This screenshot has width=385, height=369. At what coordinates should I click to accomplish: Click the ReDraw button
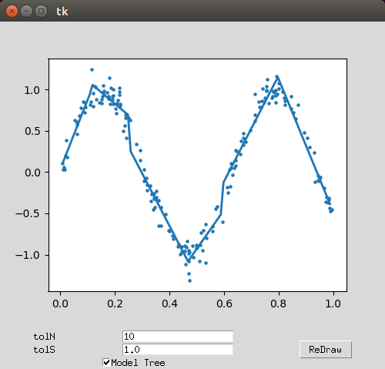pos(326,350)
